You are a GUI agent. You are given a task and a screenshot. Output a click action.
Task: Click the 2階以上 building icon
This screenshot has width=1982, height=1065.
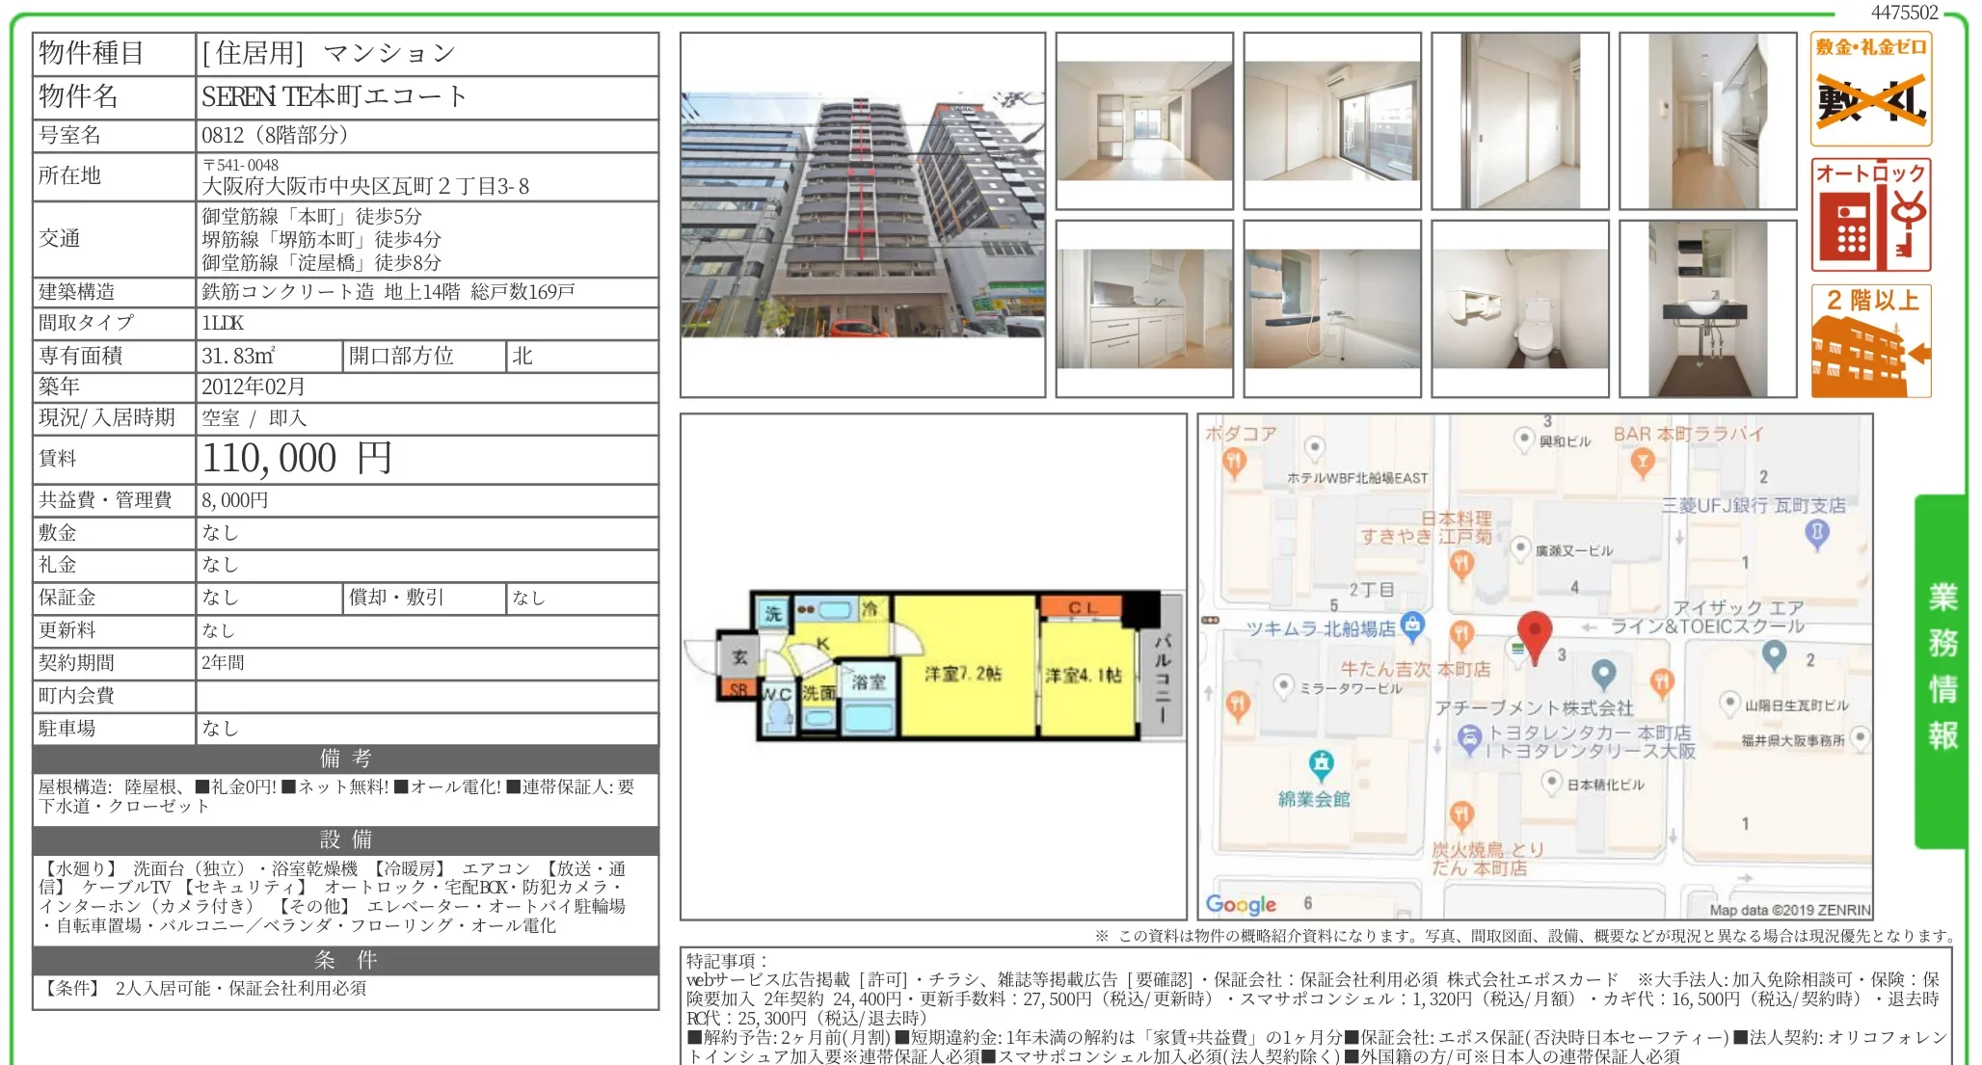[x=1870, y=340]
